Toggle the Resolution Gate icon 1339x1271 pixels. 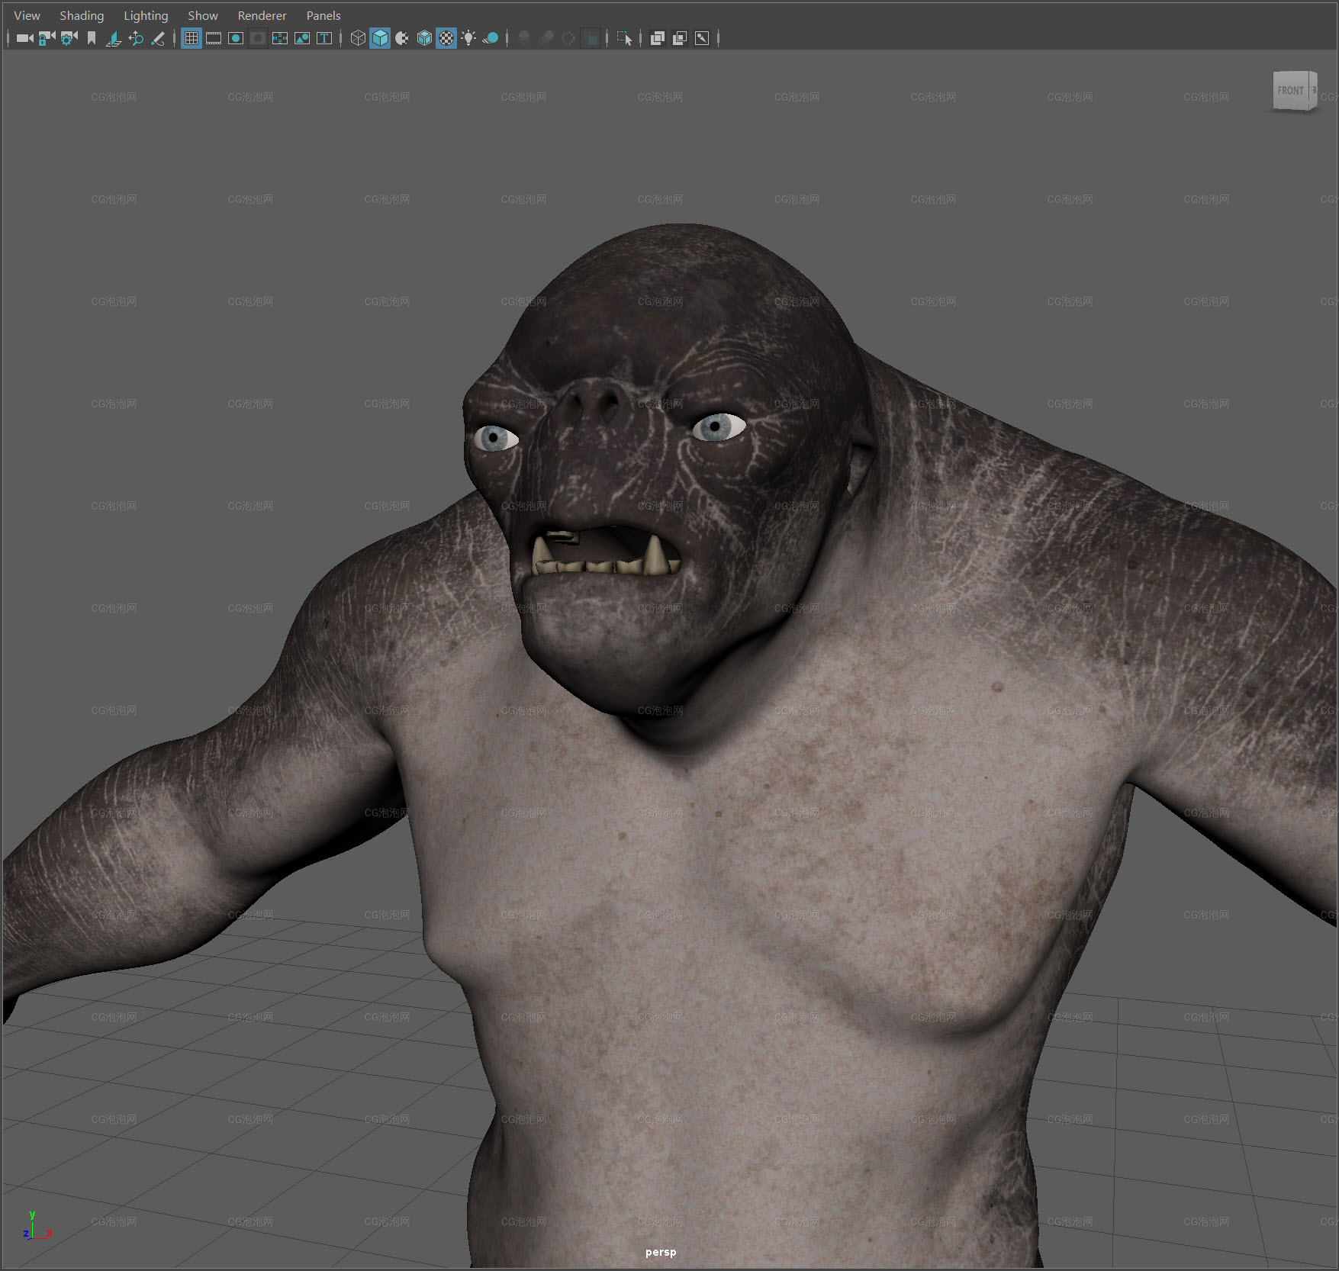[236, 38]
